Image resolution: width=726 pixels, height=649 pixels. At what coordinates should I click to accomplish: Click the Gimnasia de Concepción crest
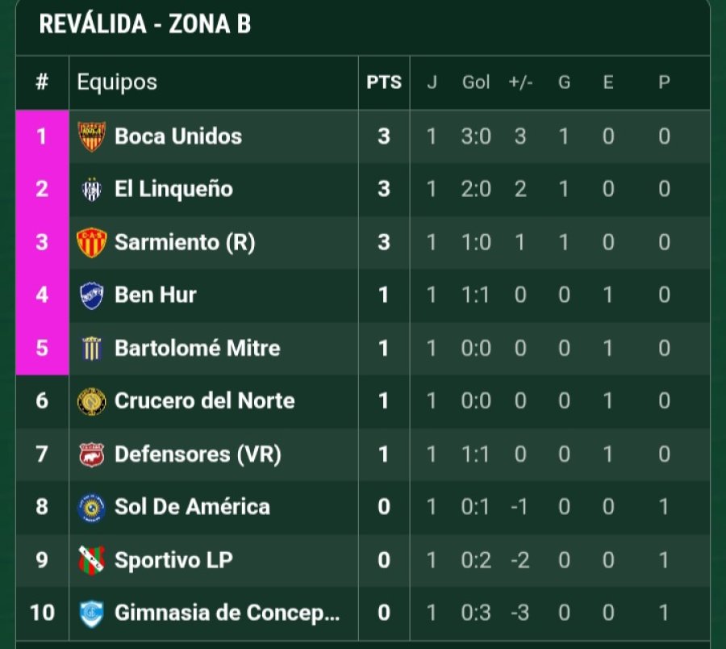click(x=91, y=613)
